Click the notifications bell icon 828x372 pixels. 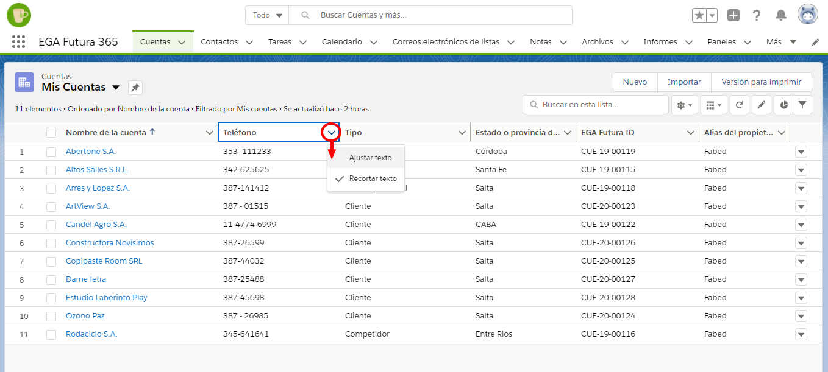[780, 15]
